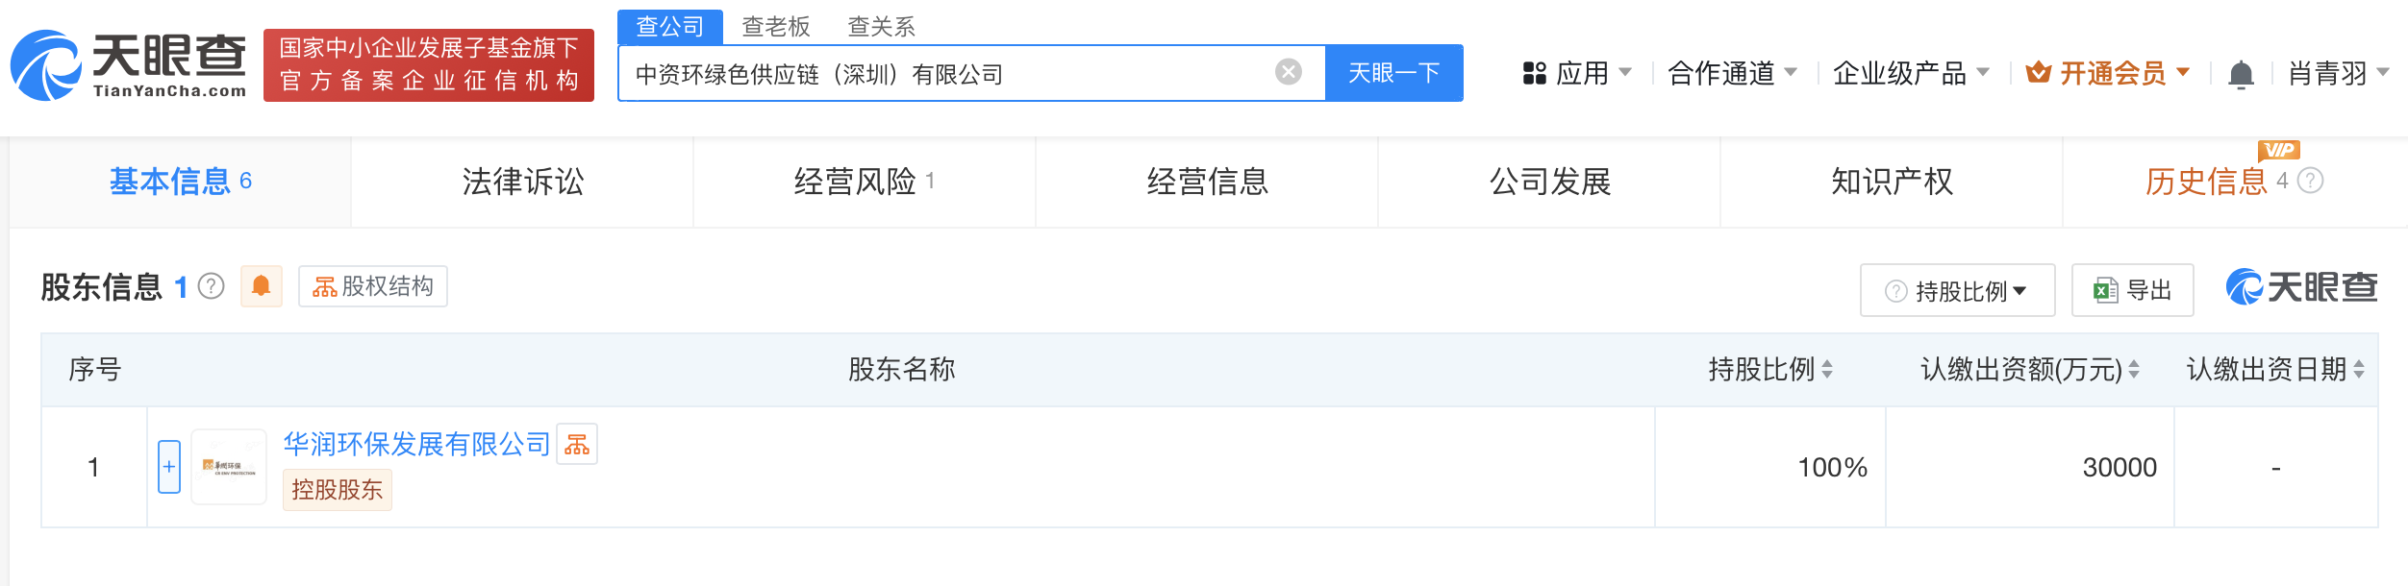Sort by 持股比例 column header

click(1770, 369)
